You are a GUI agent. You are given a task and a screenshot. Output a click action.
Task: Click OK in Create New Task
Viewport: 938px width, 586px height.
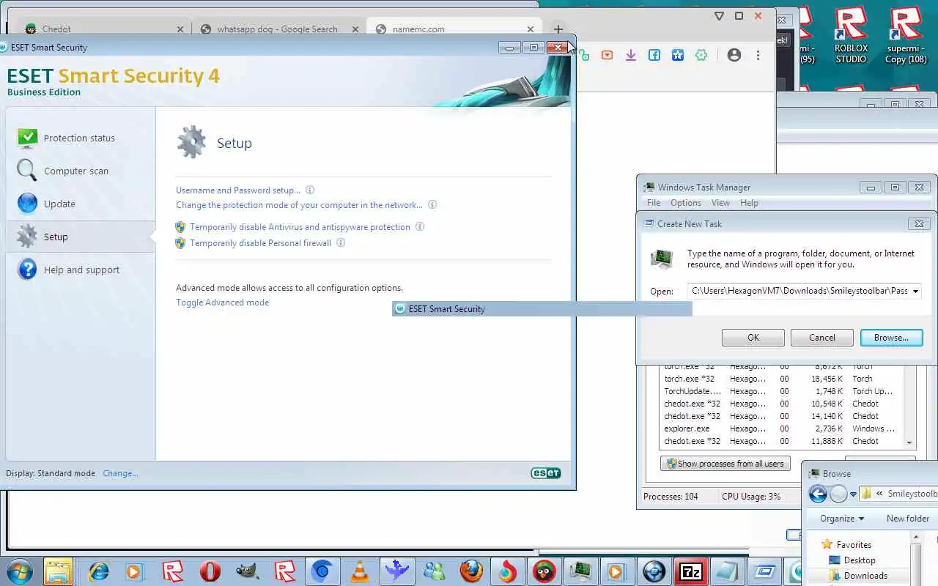(753, 338)
